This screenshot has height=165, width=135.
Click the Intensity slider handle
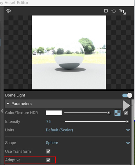[127, 122]
